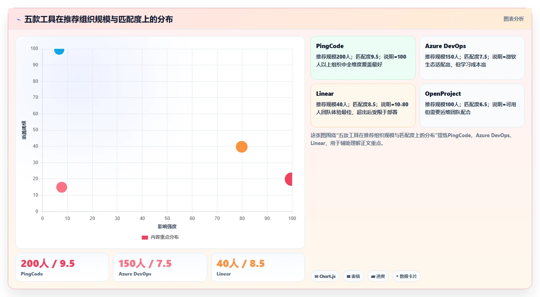Click the 进度 tag

378,276
